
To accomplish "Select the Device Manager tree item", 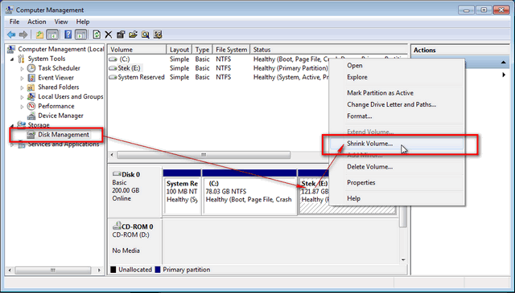I will click(60, 116).
